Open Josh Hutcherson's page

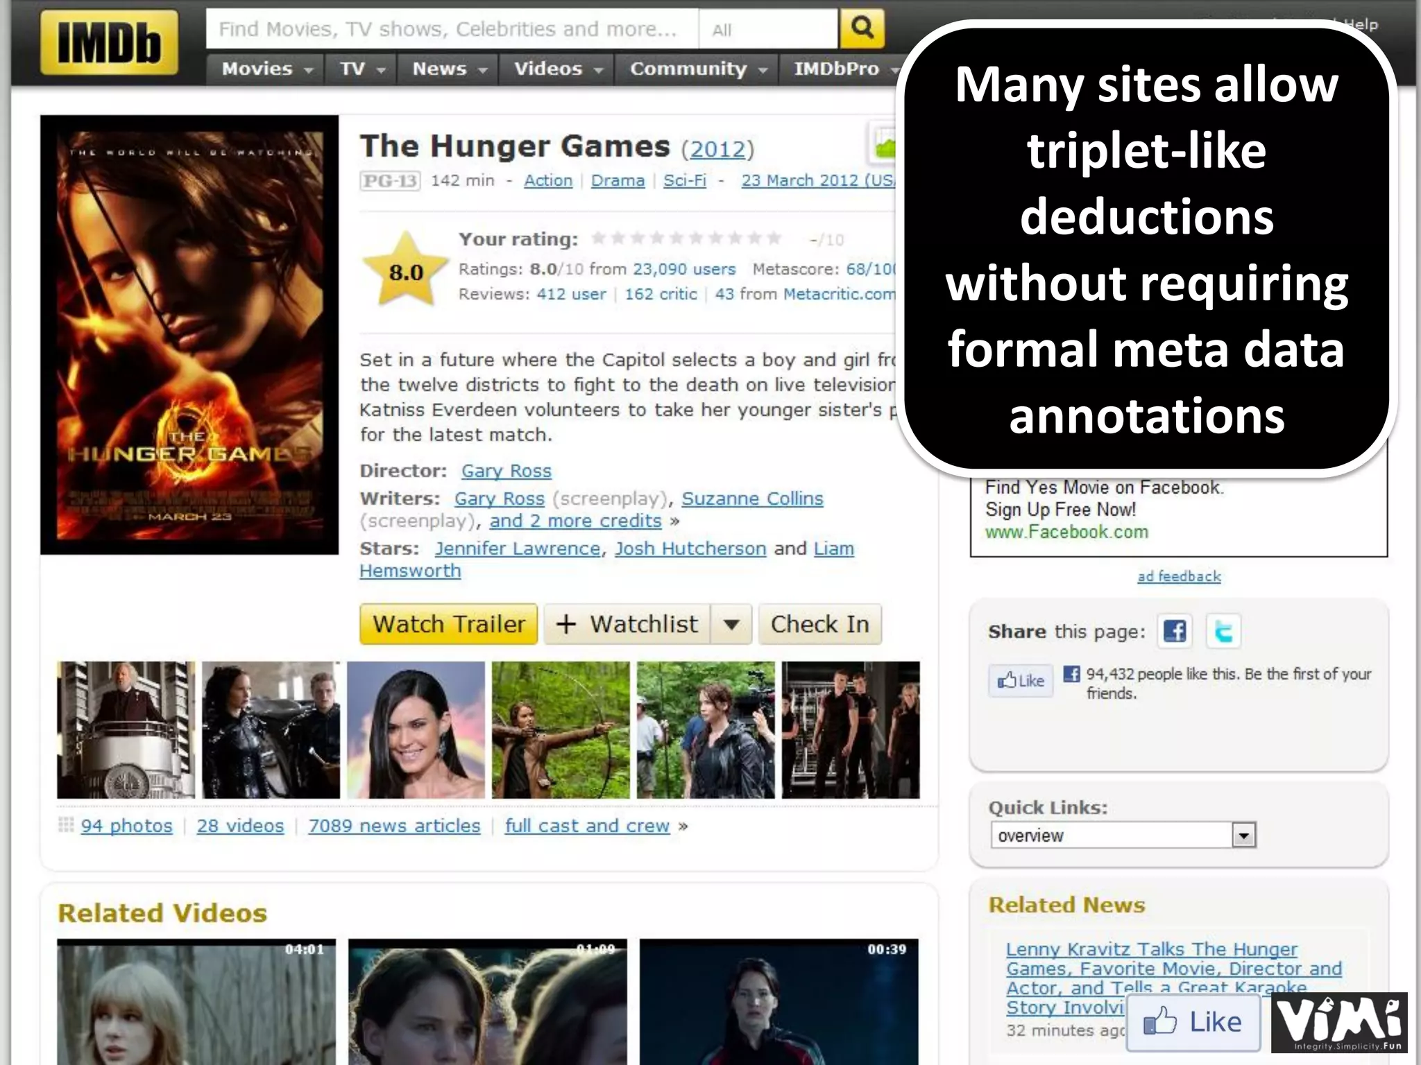[690, 548]
